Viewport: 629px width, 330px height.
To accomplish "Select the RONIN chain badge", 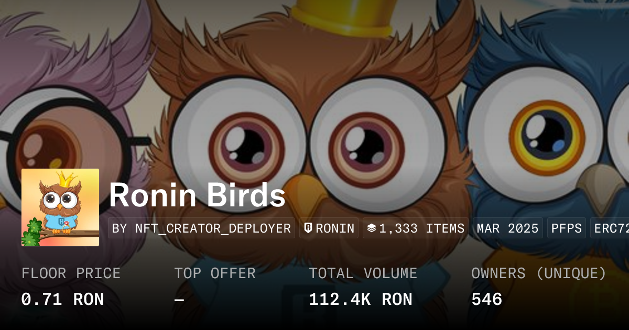I will (x=329, y=228).
